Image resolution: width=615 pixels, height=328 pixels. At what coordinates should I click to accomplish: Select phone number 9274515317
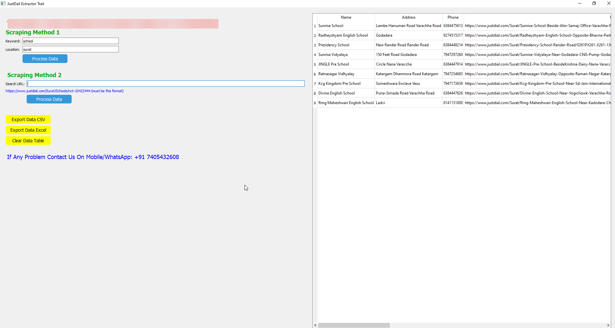tap(453, 35)
